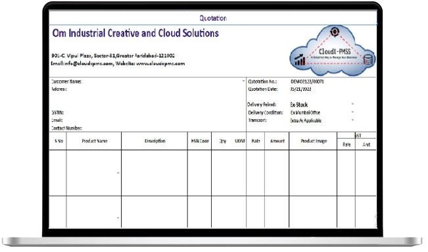Open the Delivery Condition dropdown arrow
428x252 pixels.
click(352, 112)
